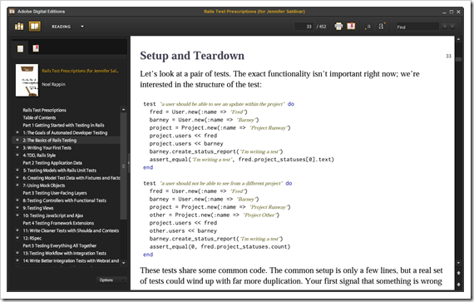Open the Bookmarks panel tab
Image resolution: width=474 pixels, height=302 pixels.
pos(36,48)
